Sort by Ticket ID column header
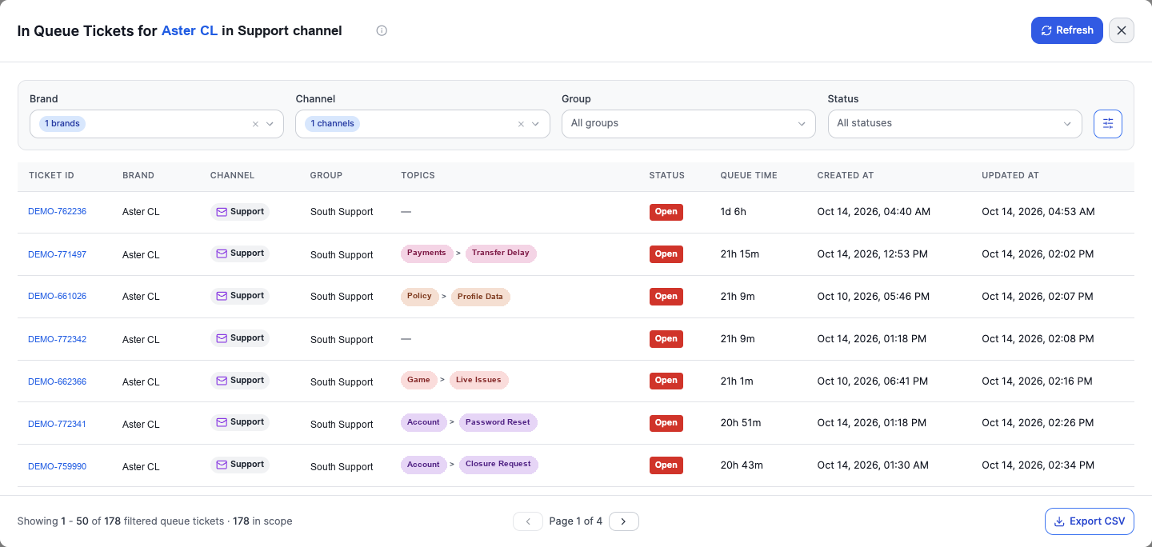This screenshot has width=1152, height=547. point(51,175)
